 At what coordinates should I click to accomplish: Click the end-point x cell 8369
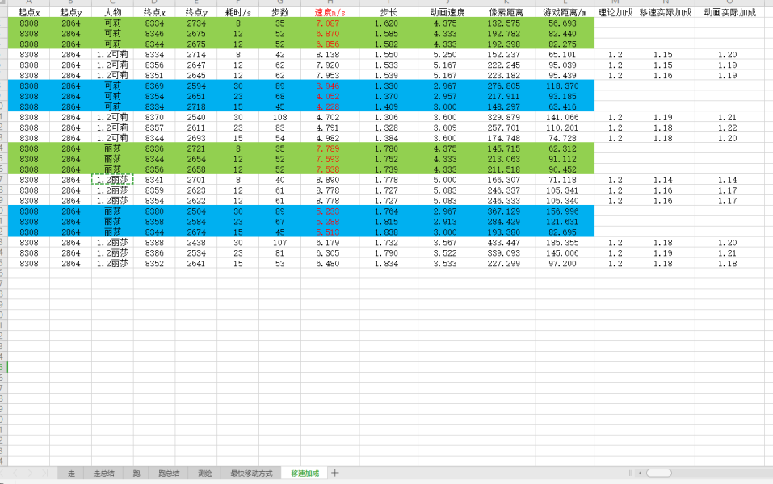[154, 86]
